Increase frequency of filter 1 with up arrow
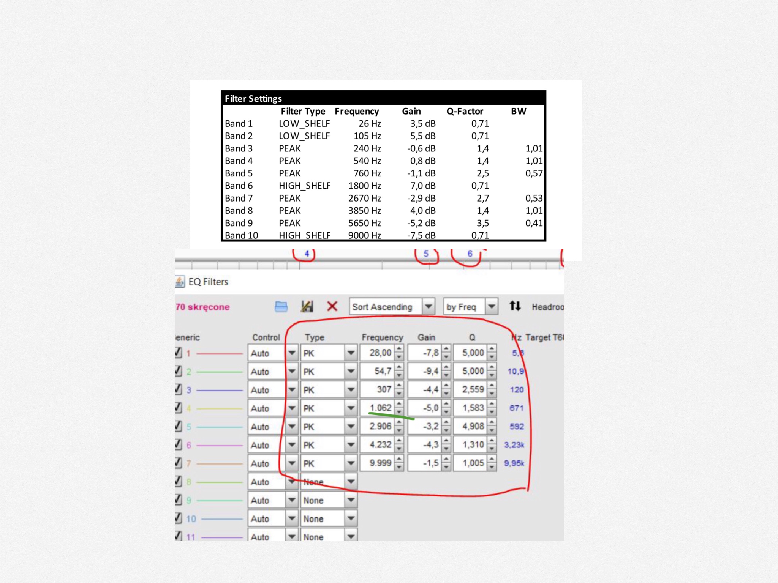This screenshot has width=778, height=583. [399, 349]
